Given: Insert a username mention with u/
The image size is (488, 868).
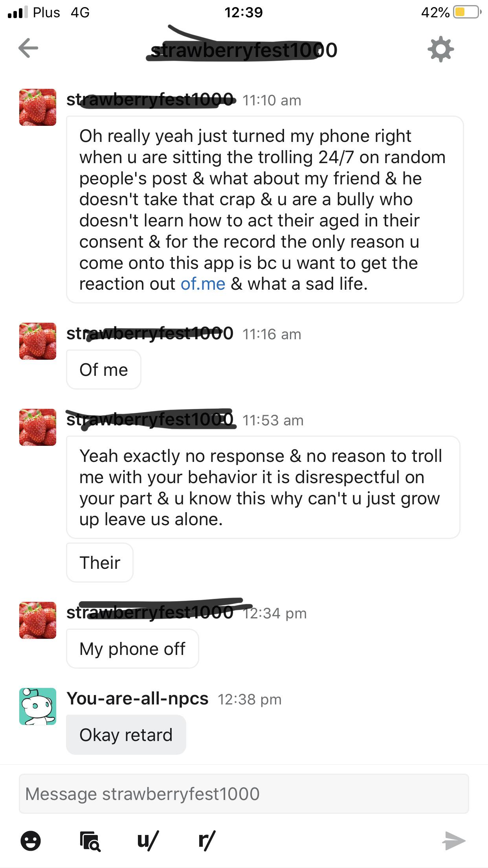Looking at the screenshot, I should [x=148, y=840].
